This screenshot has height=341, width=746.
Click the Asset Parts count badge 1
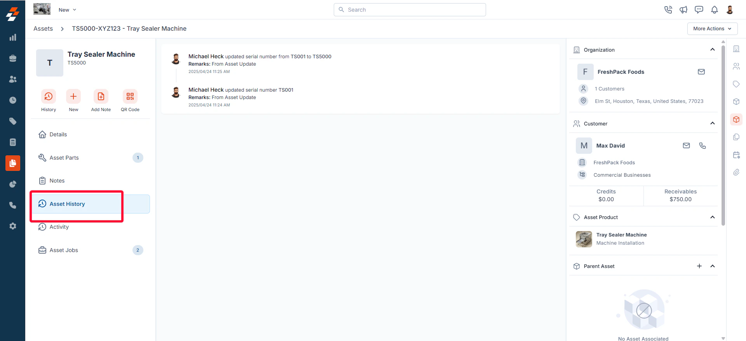coord(138,158)
